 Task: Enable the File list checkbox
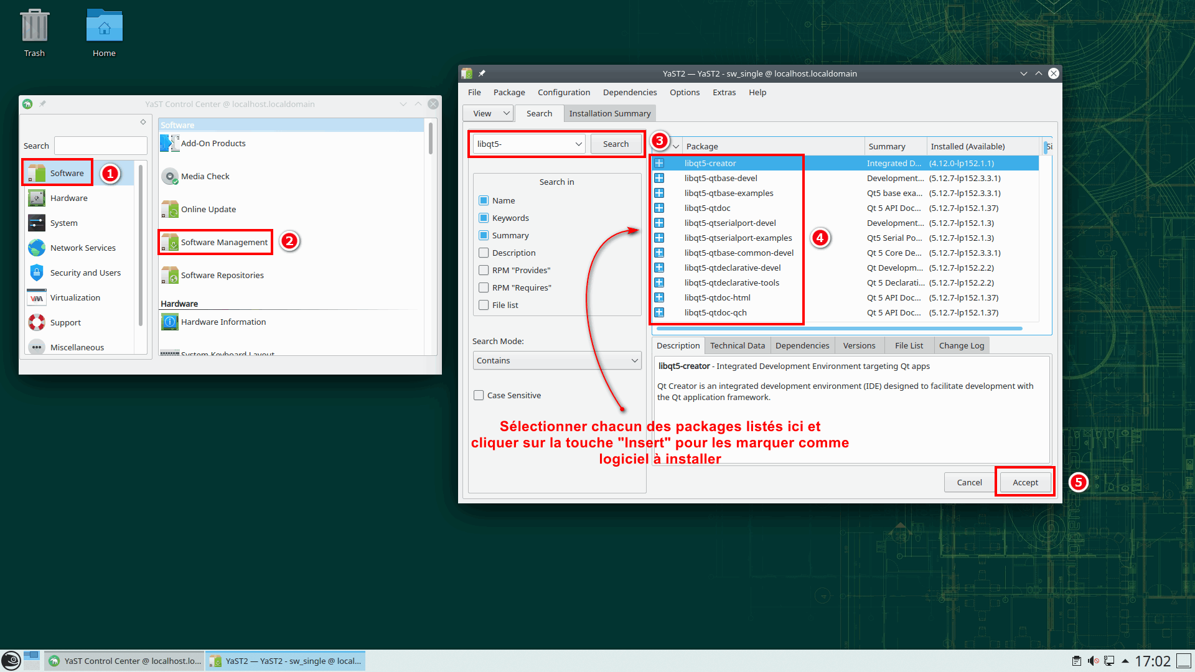(484, 305)
